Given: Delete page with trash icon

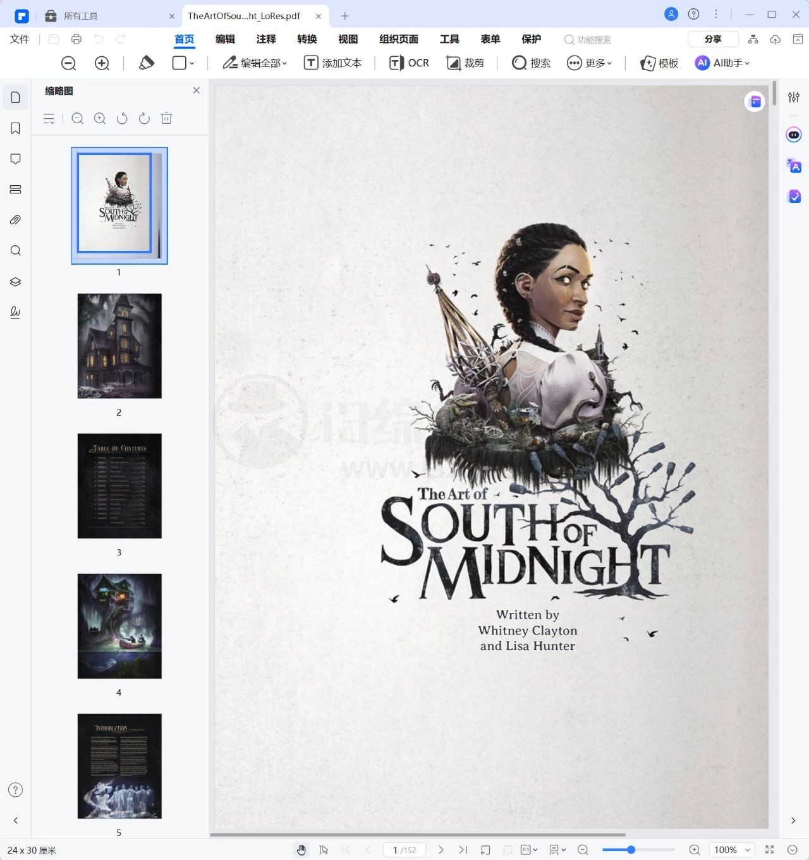Looking at the screenshot, I should click(x=166, y=118).
